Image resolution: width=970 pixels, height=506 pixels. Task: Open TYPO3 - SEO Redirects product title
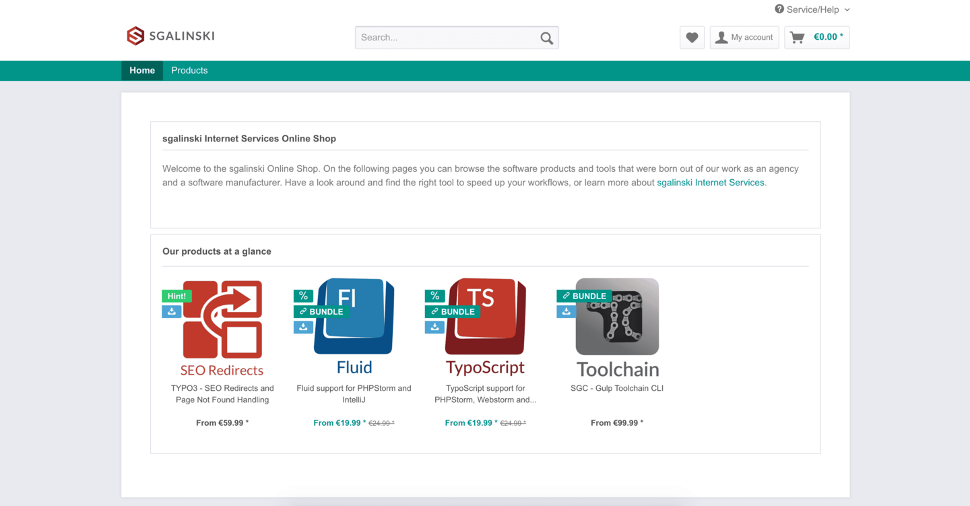pyautogui.click(x=222, y=394)
